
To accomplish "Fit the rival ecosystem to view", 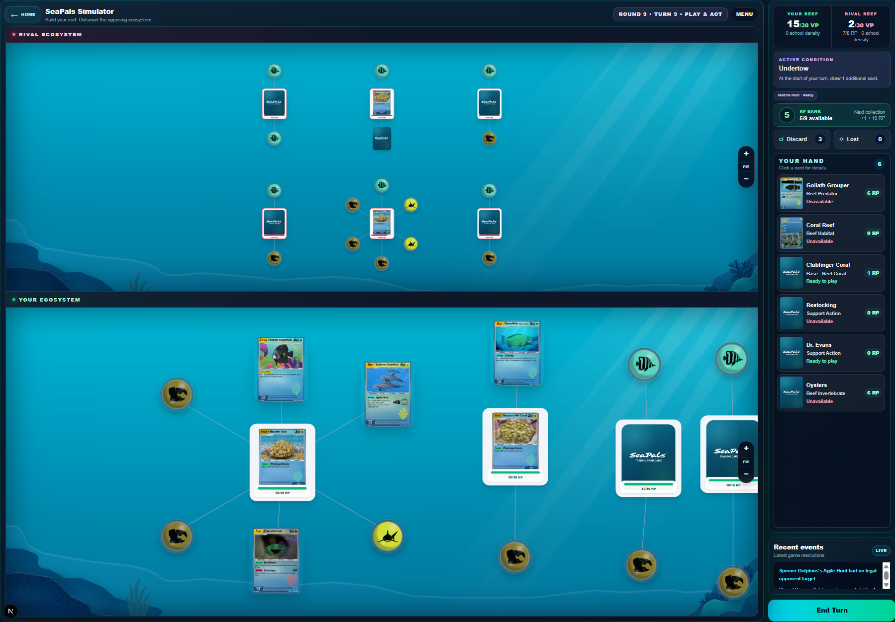I will coord(746,167).
